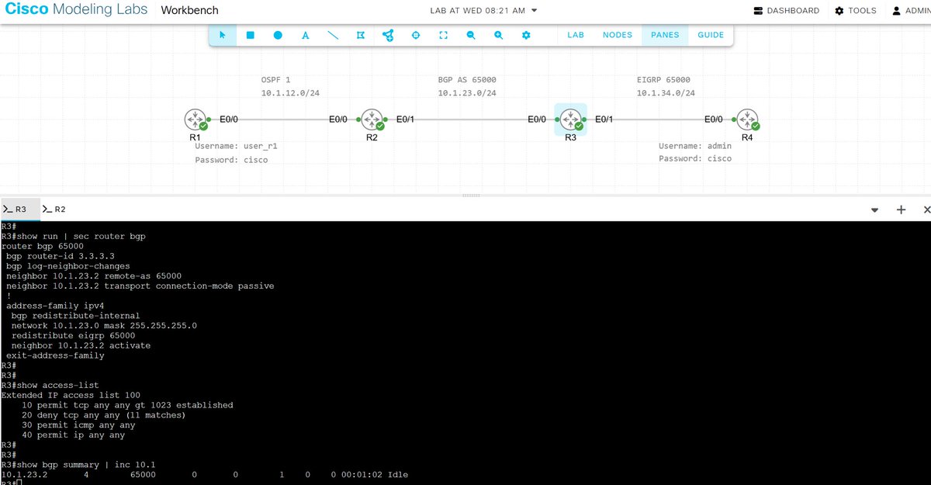Click the 'permit icmp any any' ACL line
Image resolution: width=931 pixels, height=485 pixels.
tap(78, 425)
